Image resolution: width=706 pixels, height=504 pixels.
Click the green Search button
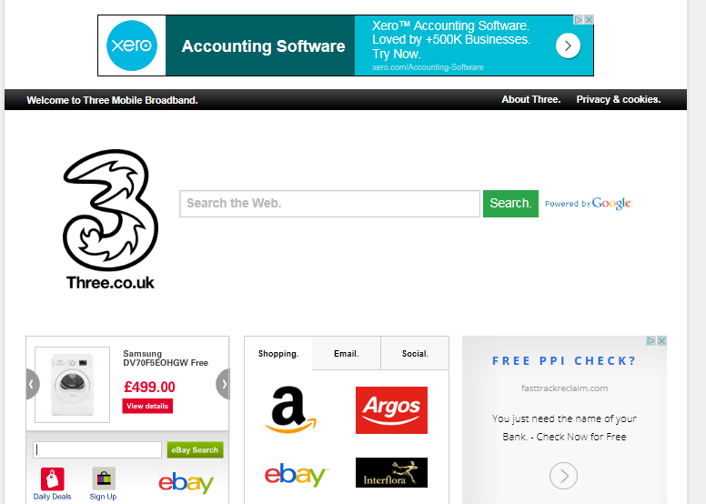510,204
